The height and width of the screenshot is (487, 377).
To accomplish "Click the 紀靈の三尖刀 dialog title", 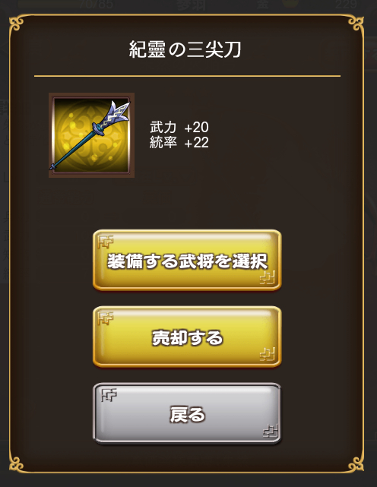I will [x=185, y=49].
